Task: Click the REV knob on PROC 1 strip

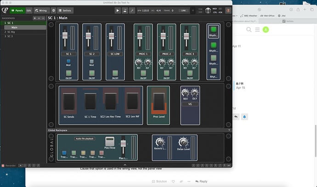Action: pos(138,62)
